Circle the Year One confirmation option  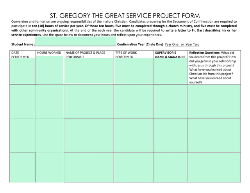coord(171,44)
